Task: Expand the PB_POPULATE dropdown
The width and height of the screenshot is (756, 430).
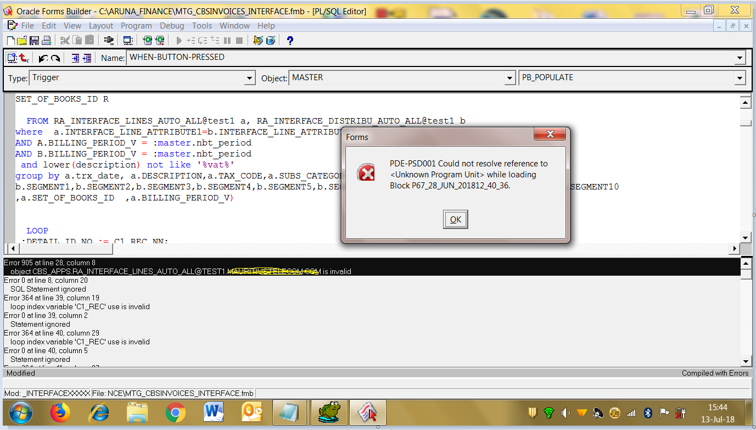Action: pyautogui.click(x=740, y=77)
